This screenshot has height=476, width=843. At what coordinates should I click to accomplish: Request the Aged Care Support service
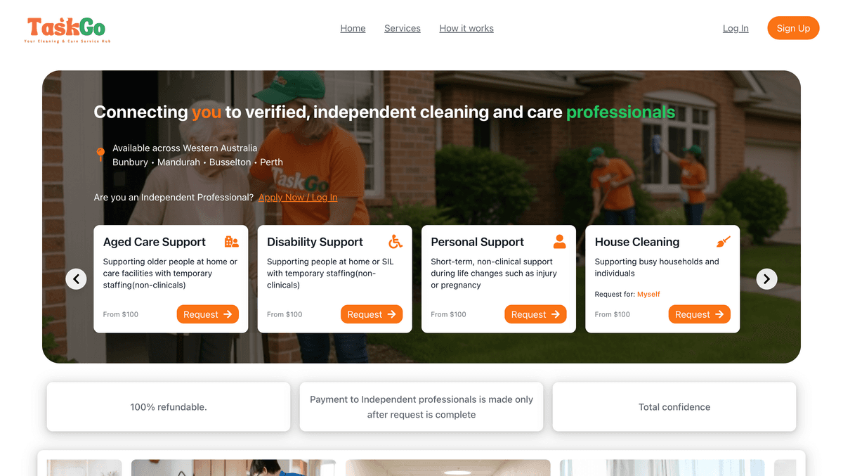click(x=208, y=314)
